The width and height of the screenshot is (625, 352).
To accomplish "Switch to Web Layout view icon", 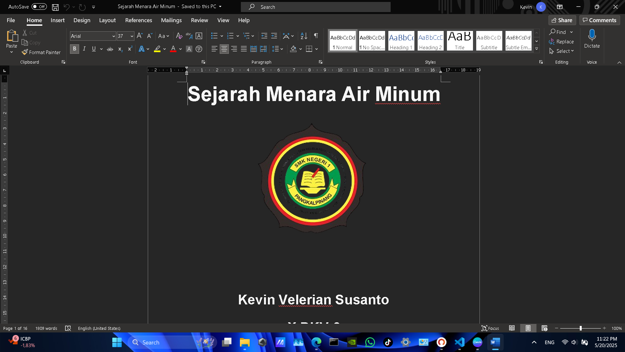I will point(544,328).
